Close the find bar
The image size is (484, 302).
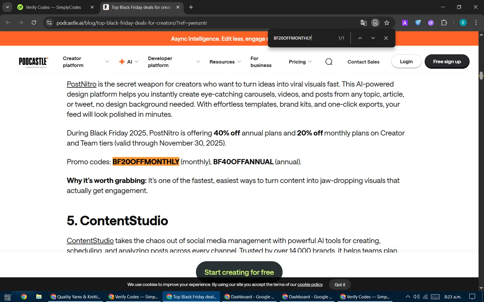(x=386, y=38)
